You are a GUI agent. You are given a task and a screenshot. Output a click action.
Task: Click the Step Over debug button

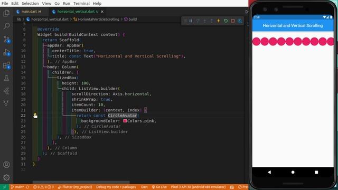[198, 21]
